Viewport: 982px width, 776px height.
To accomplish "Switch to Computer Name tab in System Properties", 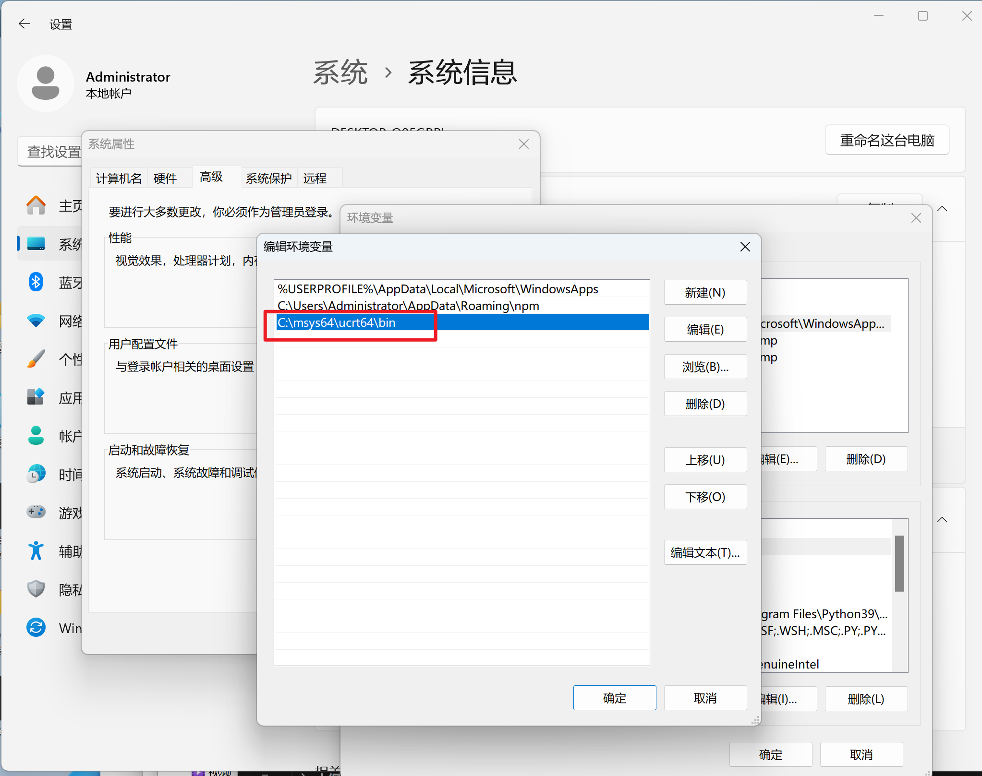I will (x=119, y=178).
